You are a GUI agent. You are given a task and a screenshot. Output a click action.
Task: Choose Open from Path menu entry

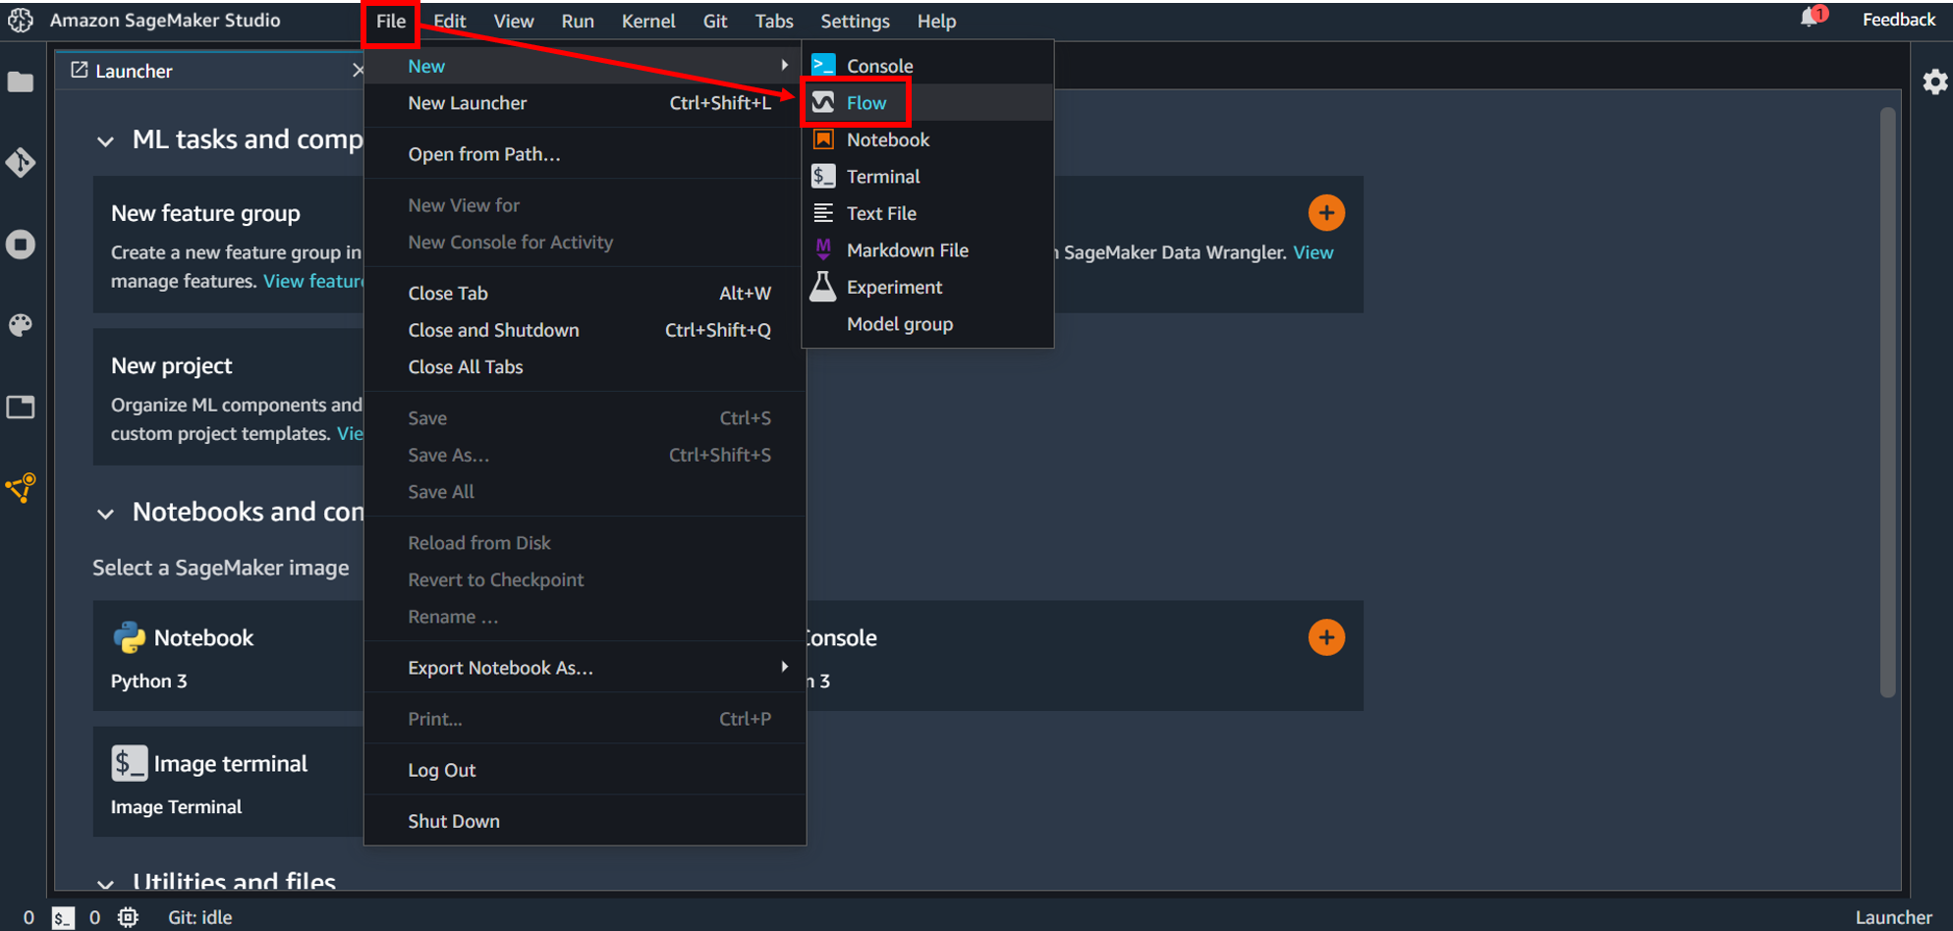click(585, 154)
